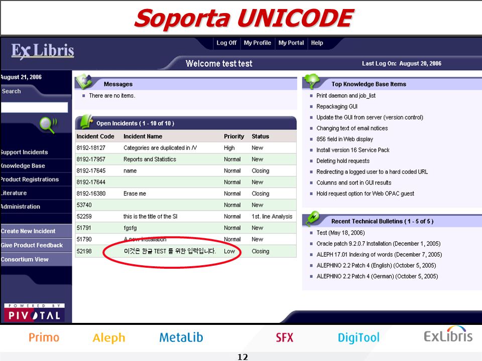The width and height of the screenshot is (482, 361).
Task: Click 'Categories are duplicated in /V' incident name
Action: (160, 148)
